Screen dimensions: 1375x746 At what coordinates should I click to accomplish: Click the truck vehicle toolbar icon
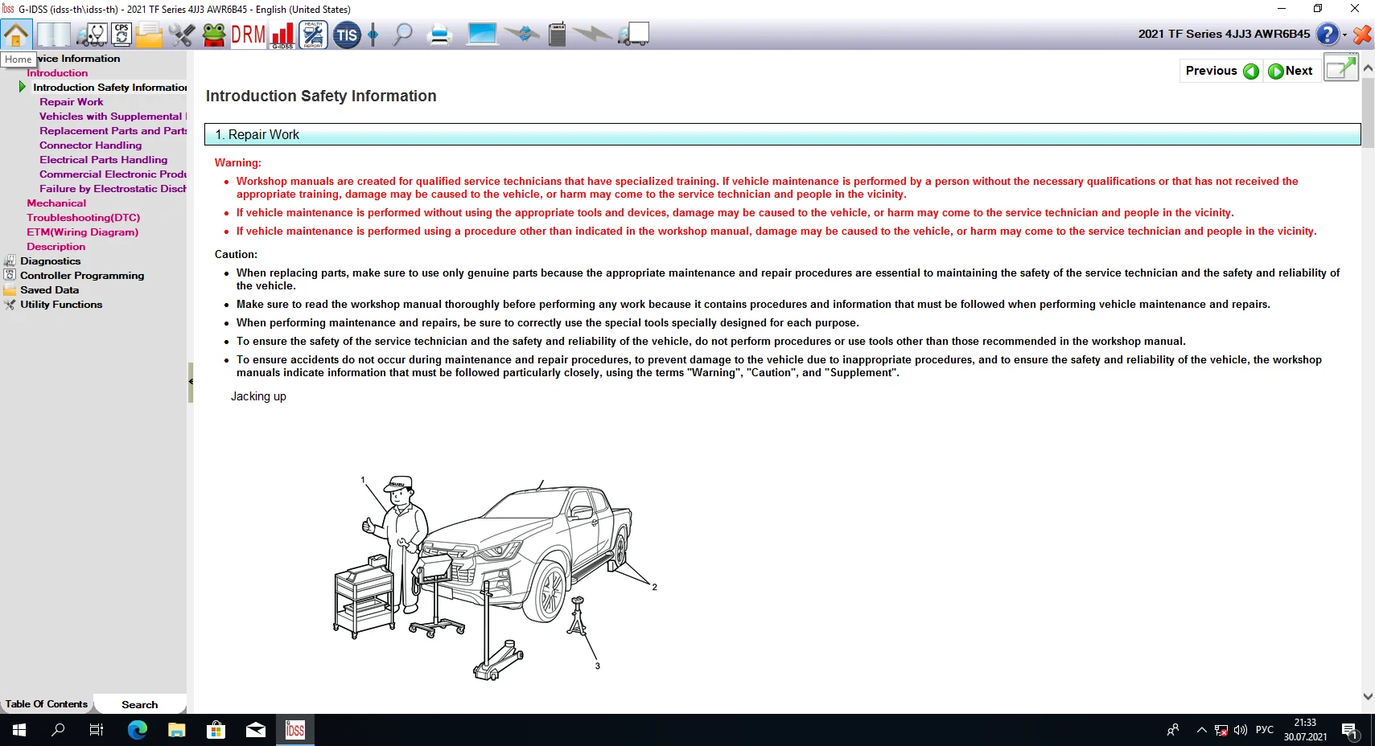coord(633,35)
